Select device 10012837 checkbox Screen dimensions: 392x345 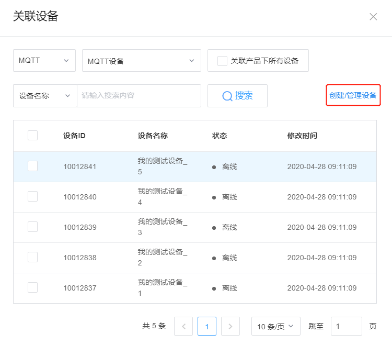point(32,287)
